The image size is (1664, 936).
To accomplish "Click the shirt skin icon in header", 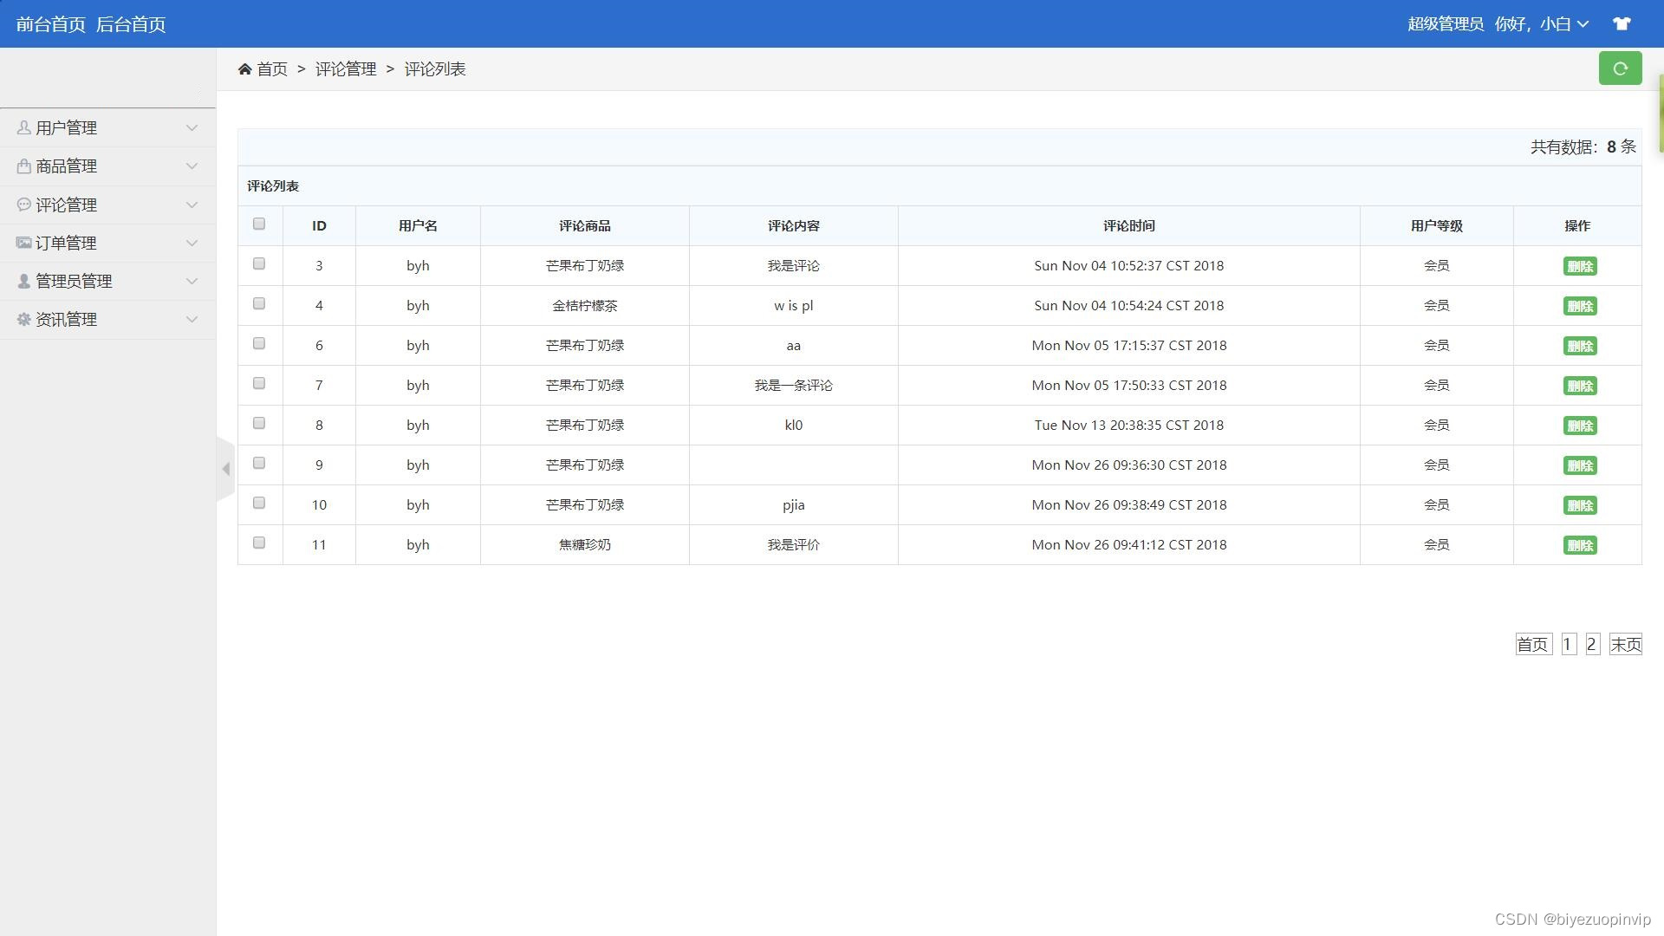I will [x=1622, y=24].
